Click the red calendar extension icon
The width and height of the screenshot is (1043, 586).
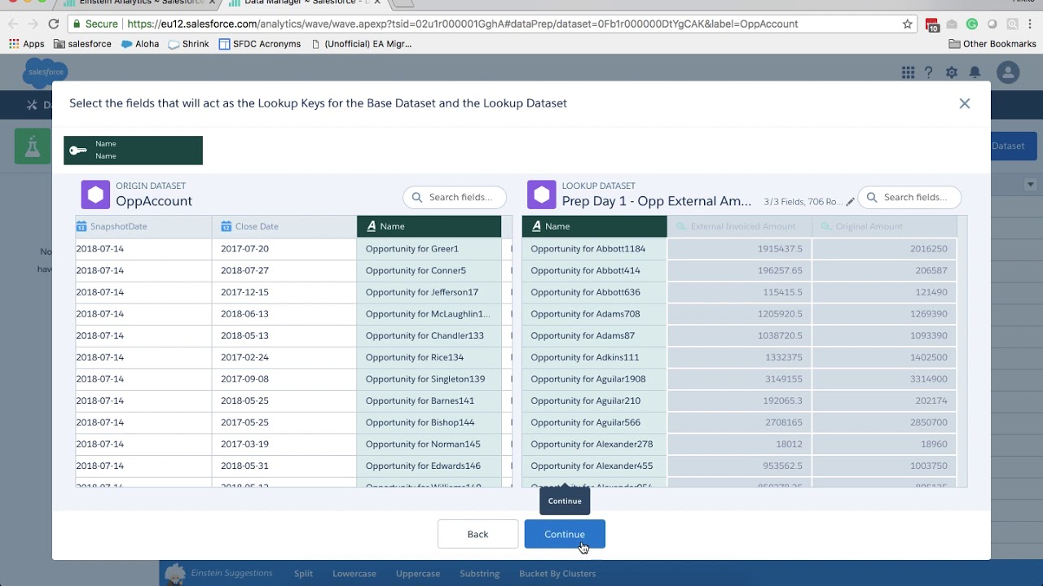coord(932,24)
